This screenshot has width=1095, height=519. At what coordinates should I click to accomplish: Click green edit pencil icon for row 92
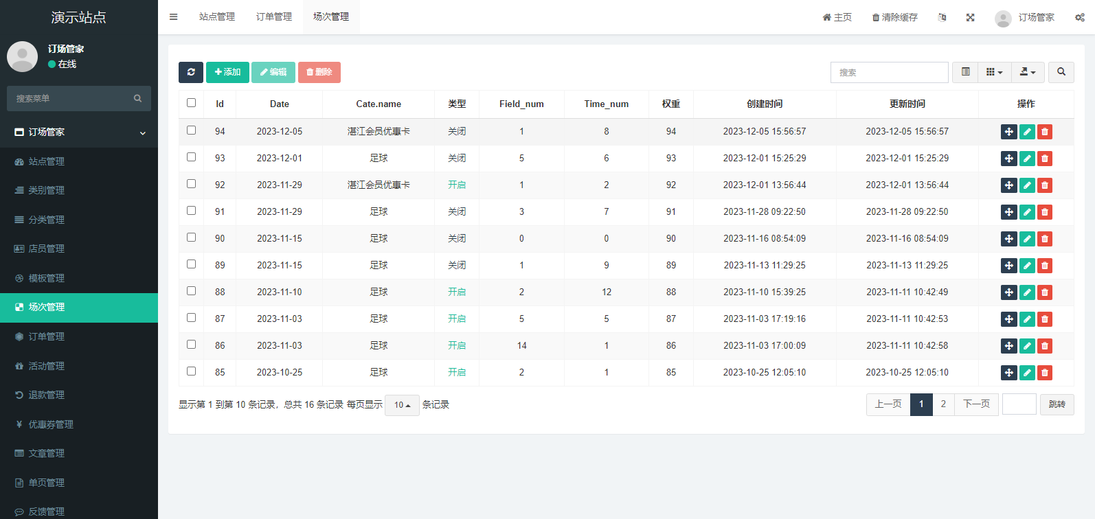(x=1027, y=185)
